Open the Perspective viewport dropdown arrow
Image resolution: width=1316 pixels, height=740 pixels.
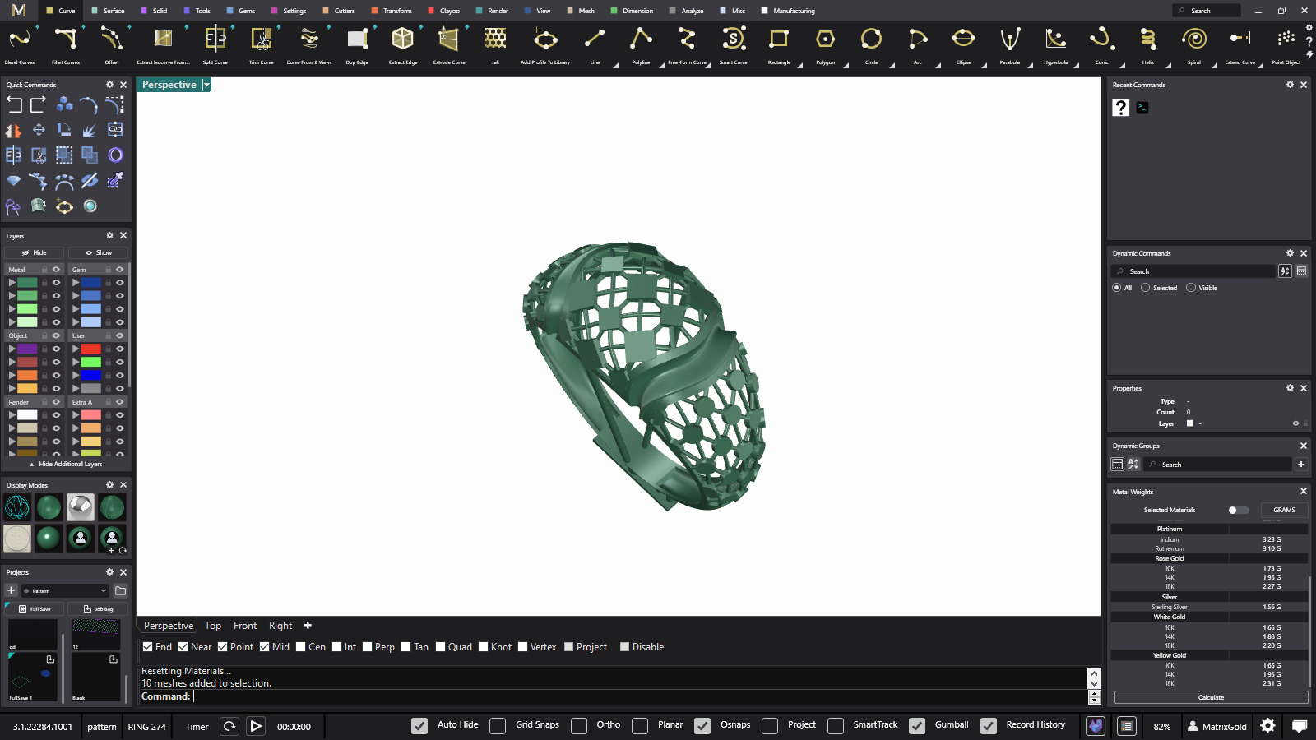point(206,85)
